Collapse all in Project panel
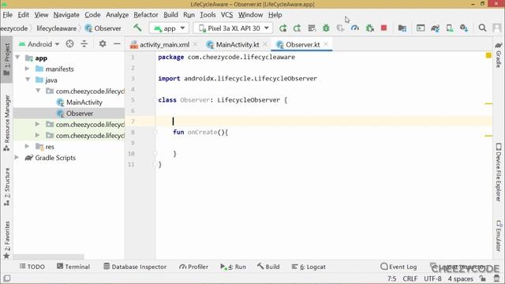Image resolution: width=505 pixels, height=284 pixels. pyautogui.click(x=84, y=44)
